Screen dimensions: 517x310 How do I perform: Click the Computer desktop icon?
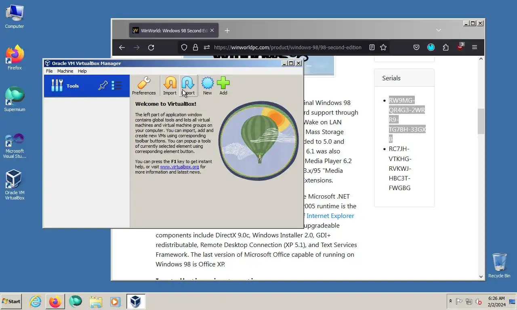[15, 17]
